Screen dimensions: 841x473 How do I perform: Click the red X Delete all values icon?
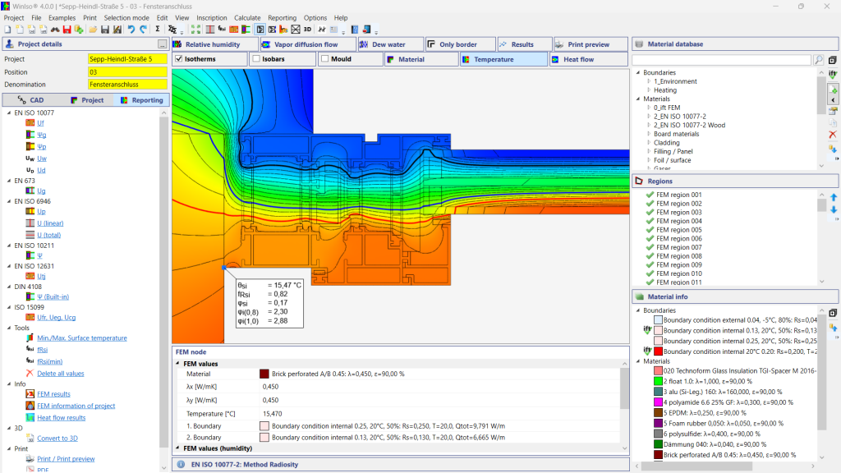pos(30,374)
